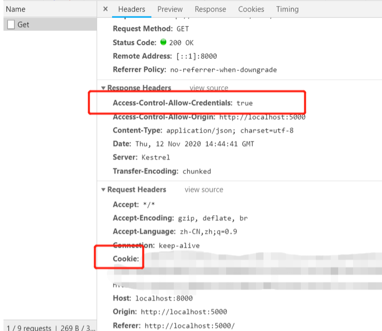Click the Referer URL value
Screen dimensions: 382x331
(x=189, y=326)
